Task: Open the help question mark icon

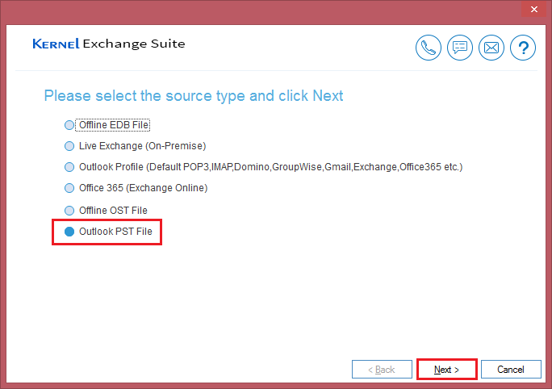Action: coord(523,48)
